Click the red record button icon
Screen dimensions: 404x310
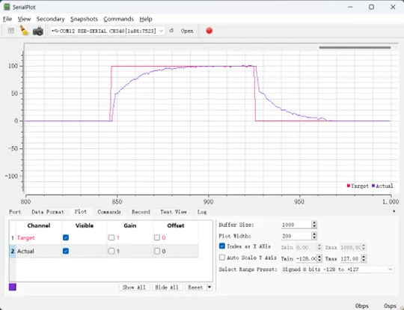(x=209, y=31)
